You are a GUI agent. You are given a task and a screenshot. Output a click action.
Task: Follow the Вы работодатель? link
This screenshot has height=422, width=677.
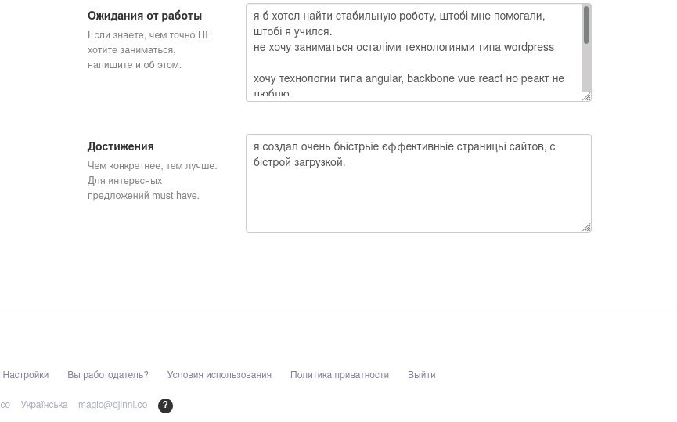tap(108, 375)
